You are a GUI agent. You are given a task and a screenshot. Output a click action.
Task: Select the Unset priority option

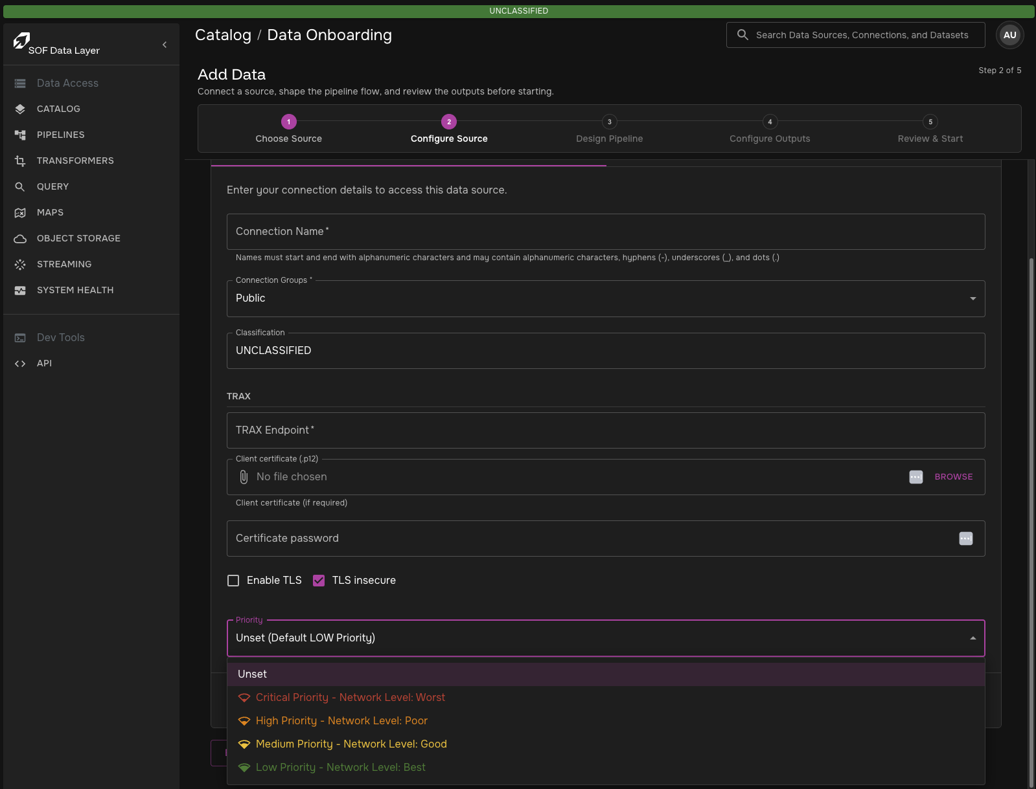(x=606, y=674)
